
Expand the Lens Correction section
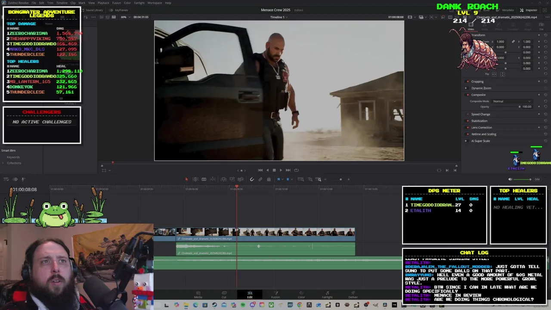click(481, 127)
